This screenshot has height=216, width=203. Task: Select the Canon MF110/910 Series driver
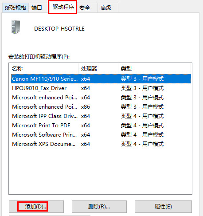(x=101, y=79)
